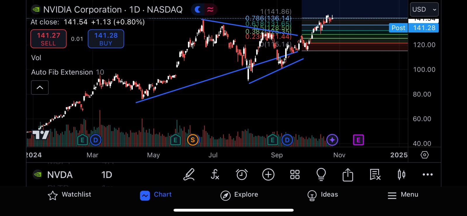This screenshot has width=467, height=216.
Task: Tap the purple star event marker
Action: tap(332, 140)
